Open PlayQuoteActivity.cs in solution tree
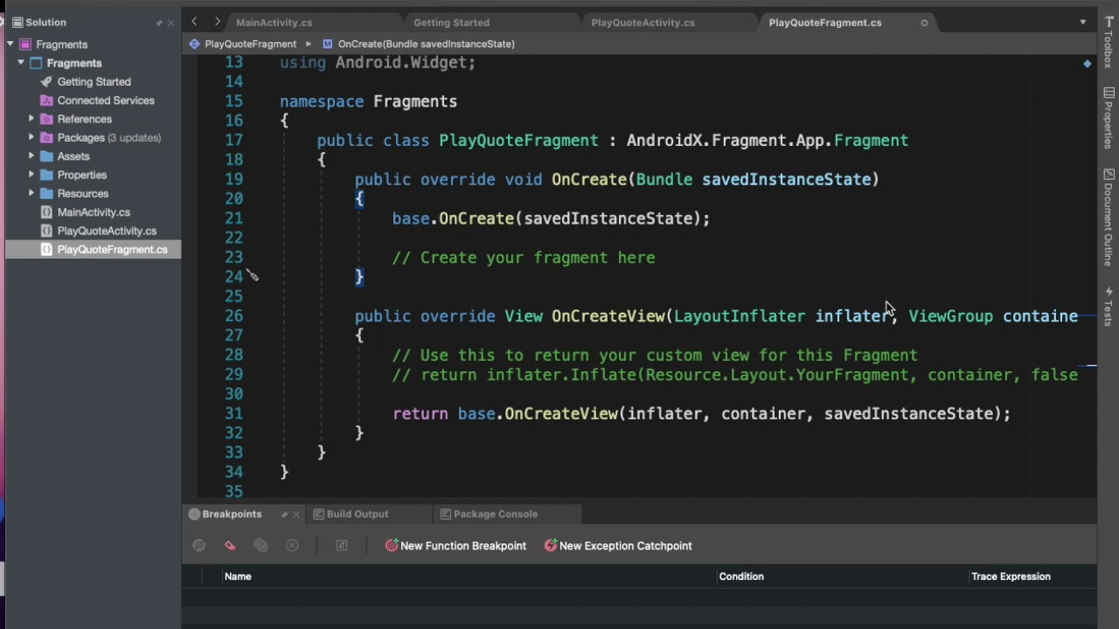Screen dimensions: 1119x629 coord(107,231)
